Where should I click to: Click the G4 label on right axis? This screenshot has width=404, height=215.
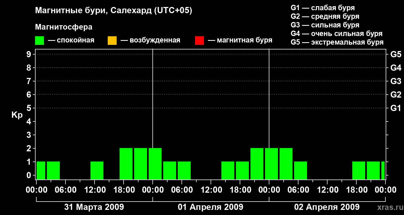(x=396, y=68)
